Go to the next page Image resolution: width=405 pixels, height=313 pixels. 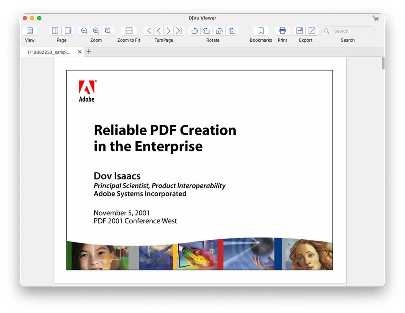(x=168, y=31)
